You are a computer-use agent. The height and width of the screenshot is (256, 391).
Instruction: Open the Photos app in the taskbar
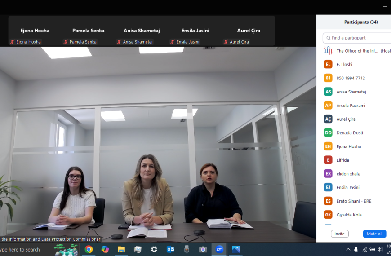235,249
